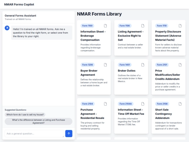Click the General Forms Assistant heading
The image size is (189, 142).
tap(20, 15)
